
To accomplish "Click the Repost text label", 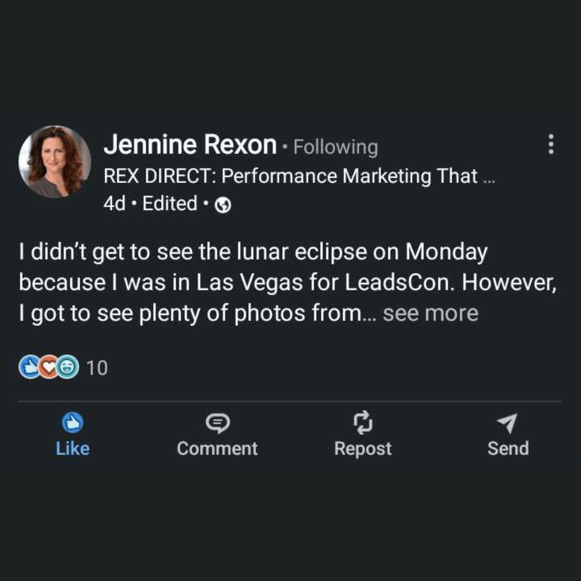I will pyautogui.click(x=363, y=449).
